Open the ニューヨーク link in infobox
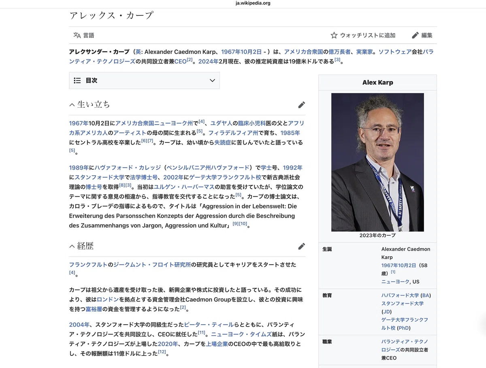The height and width of the screenshot is (368, 486). tap(395, 282)
